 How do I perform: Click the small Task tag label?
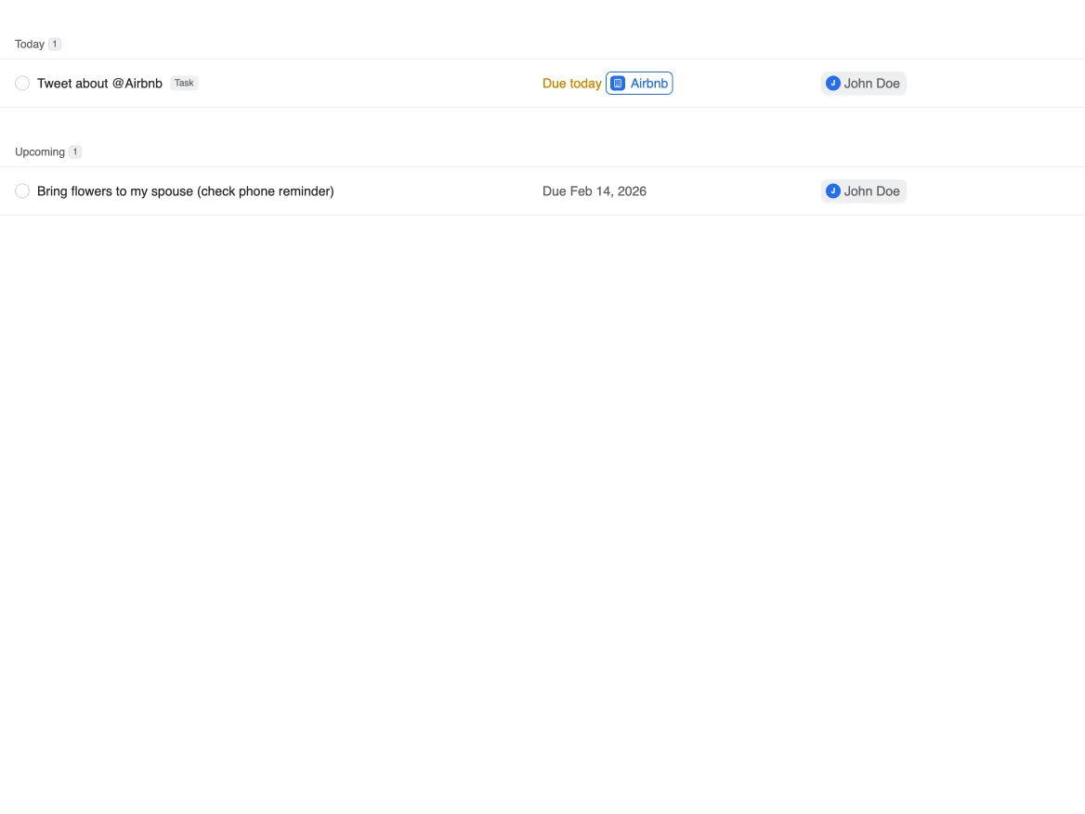click(184, 83)
